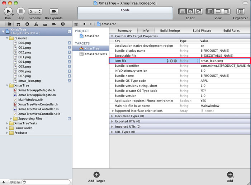Go back in editor history
The image size is (251, 185).
click(84, 24)
